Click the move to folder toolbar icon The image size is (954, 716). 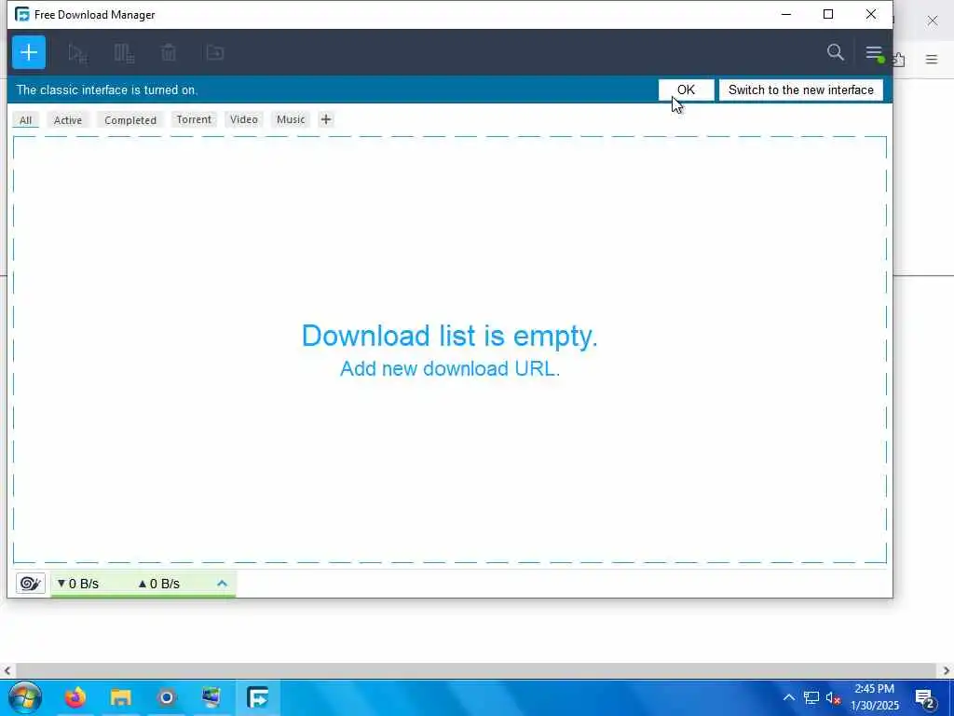click(215, 53)
